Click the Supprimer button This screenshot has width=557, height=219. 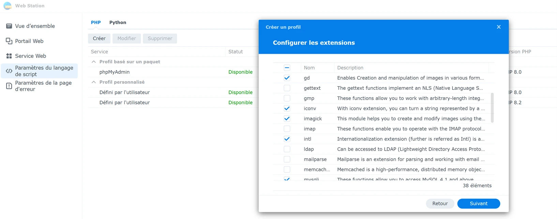[x=160, y=38]
